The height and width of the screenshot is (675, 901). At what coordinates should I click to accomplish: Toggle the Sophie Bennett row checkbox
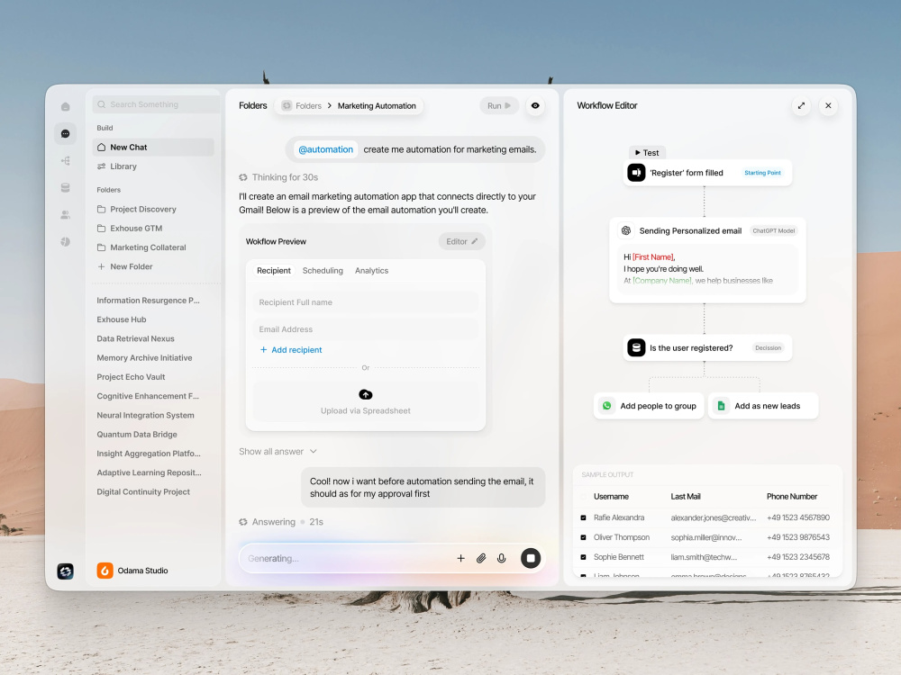[x=583, y=557]
